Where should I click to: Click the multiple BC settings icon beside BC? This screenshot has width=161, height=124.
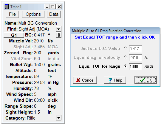tap(59, 35)
